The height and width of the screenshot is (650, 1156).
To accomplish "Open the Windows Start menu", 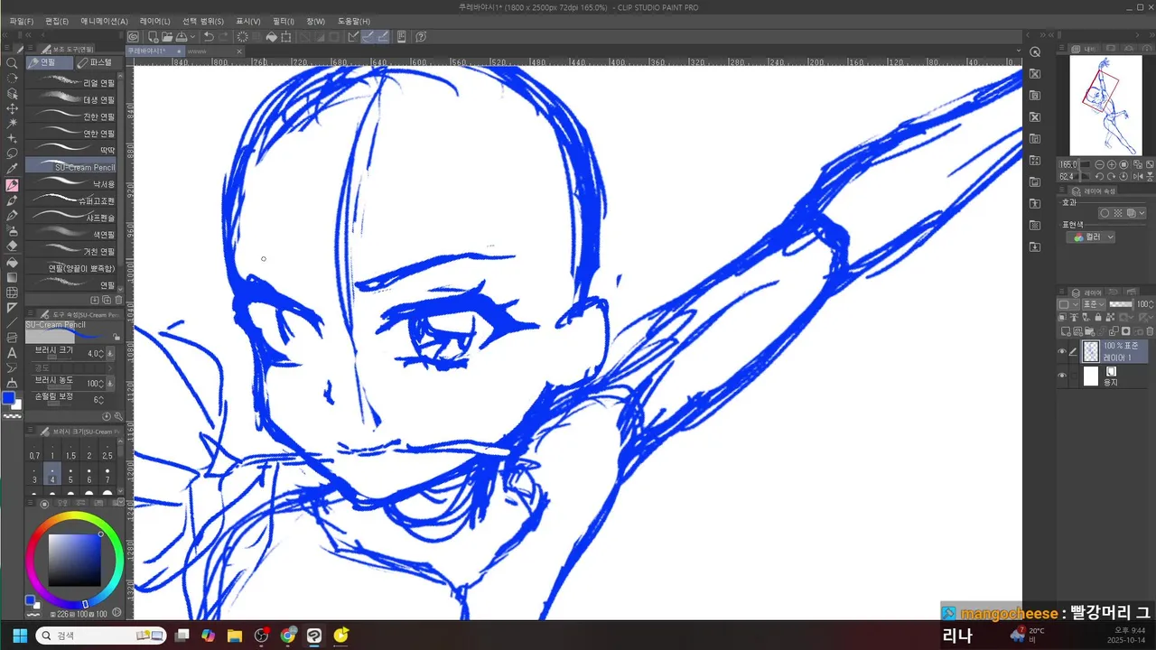I will click(20, 636).
